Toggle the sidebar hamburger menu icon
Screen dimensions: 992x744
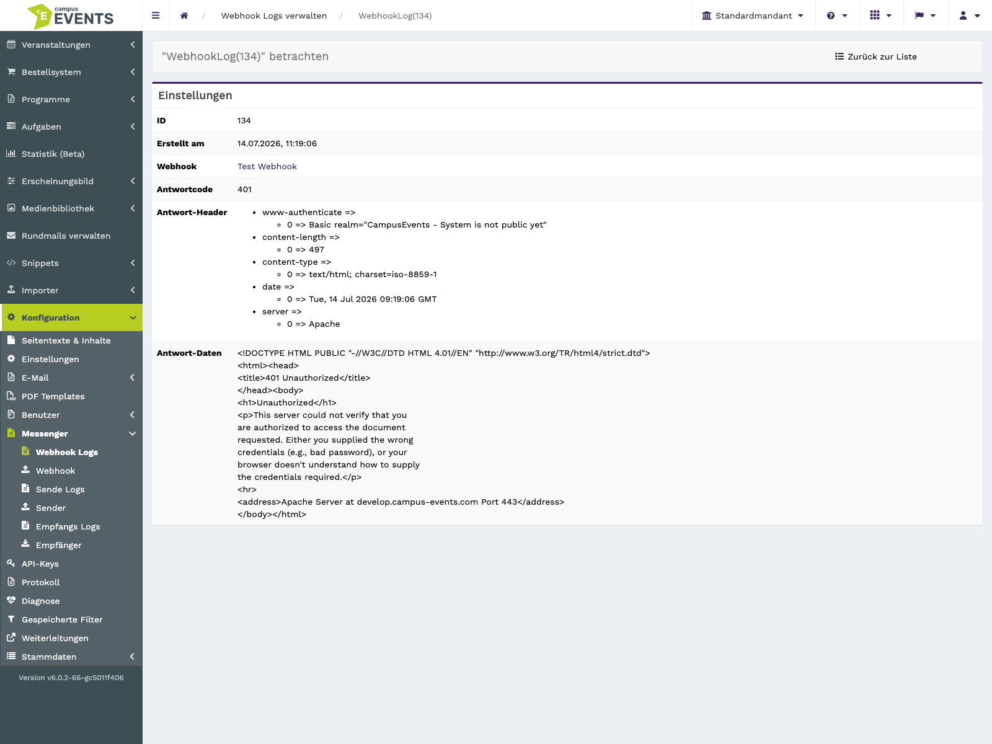(x=156, y=15)
